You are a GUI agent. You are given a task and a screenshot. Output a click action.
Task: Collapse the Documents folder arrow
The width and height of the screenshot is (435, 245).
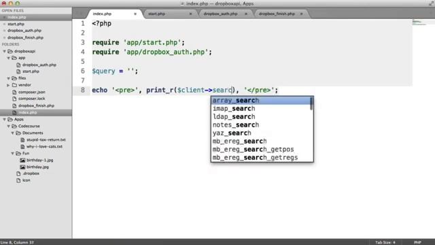(13, 133)
